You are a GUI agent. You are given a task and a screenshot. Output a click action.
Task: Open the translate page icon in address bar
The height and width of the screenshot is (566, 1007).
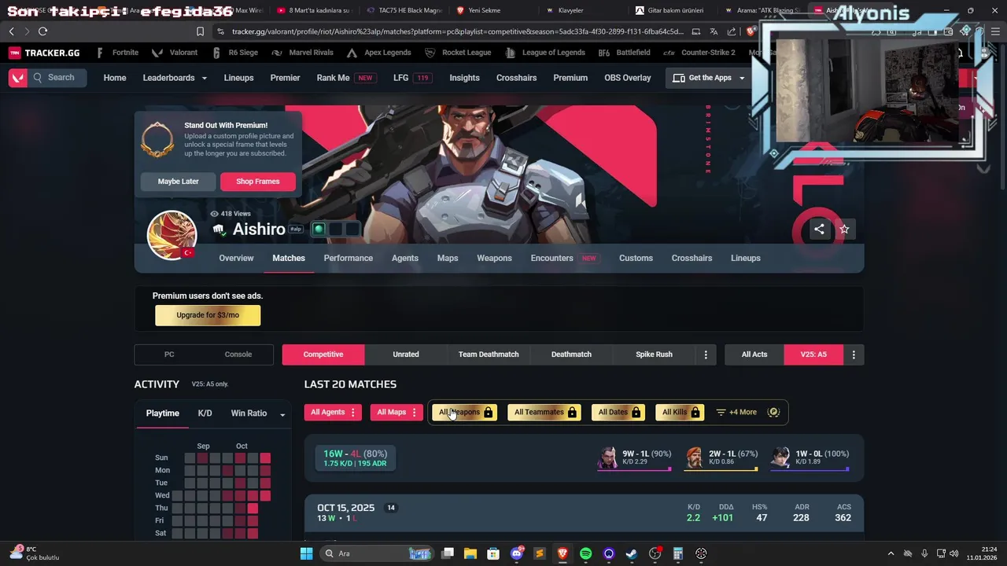[714, 31]
